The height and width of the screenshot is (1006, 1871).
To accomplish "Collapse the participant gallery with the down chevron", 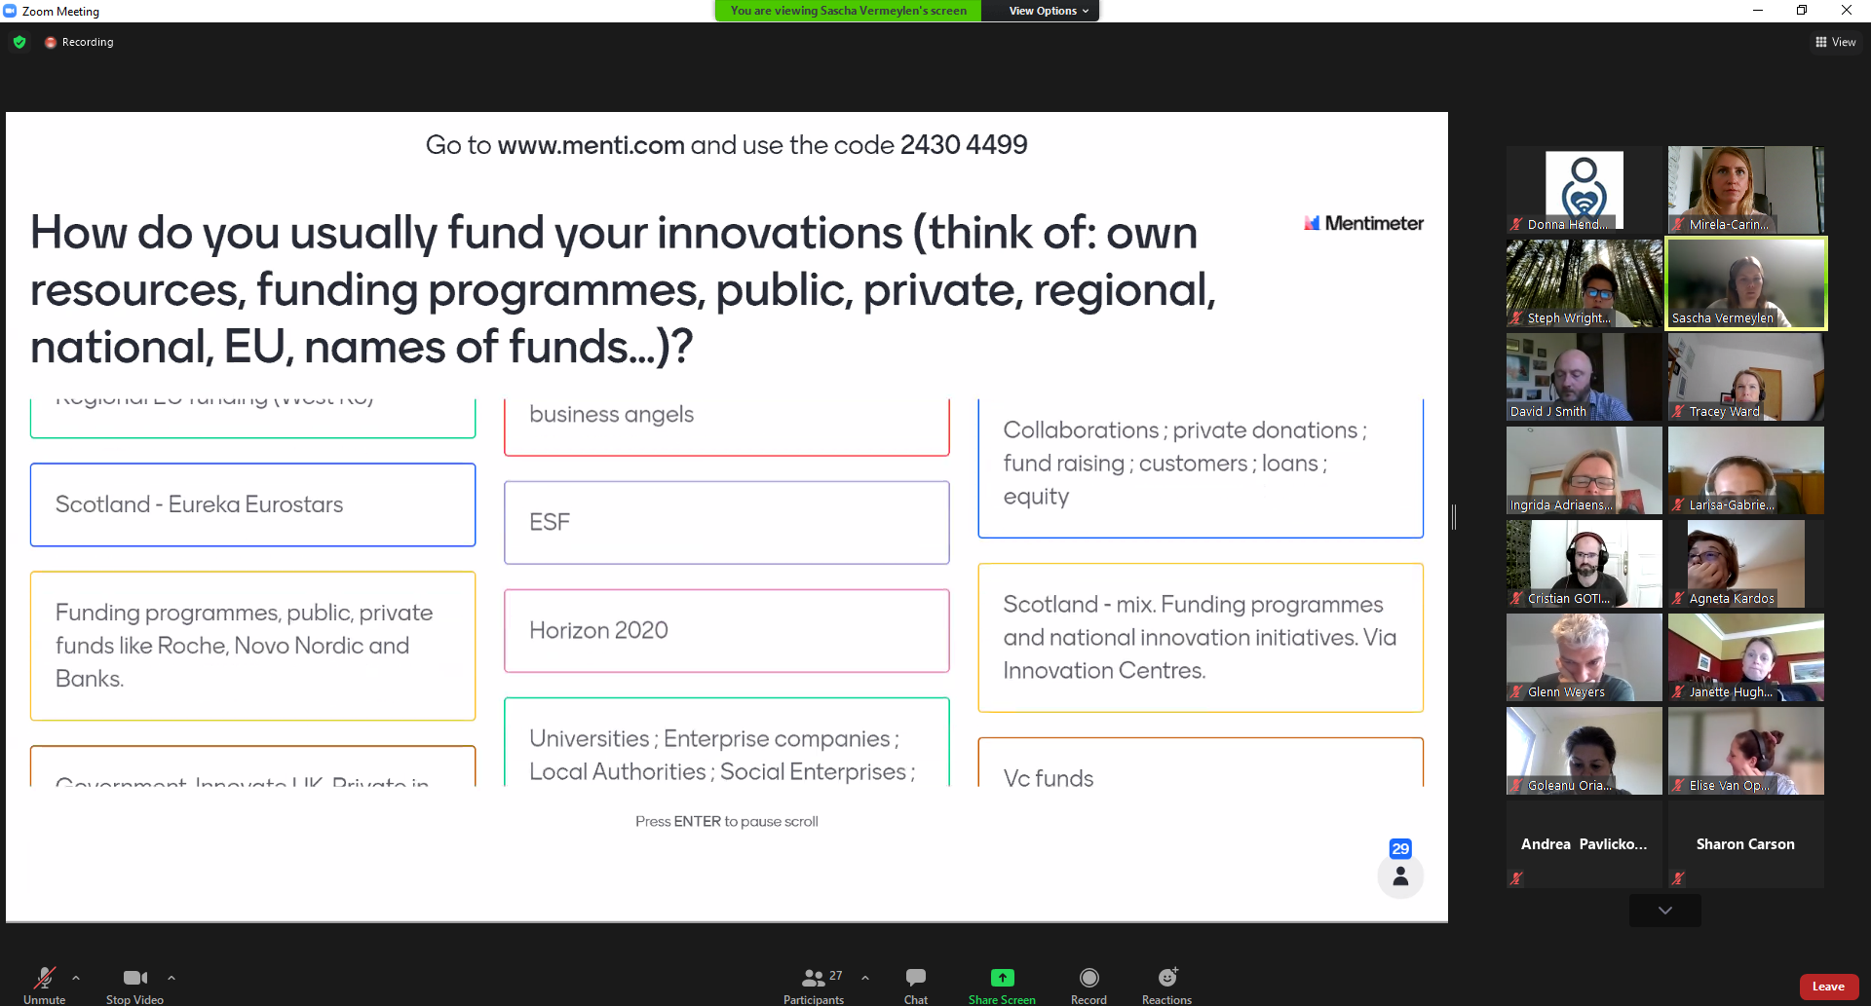I will coord(1663,911).
